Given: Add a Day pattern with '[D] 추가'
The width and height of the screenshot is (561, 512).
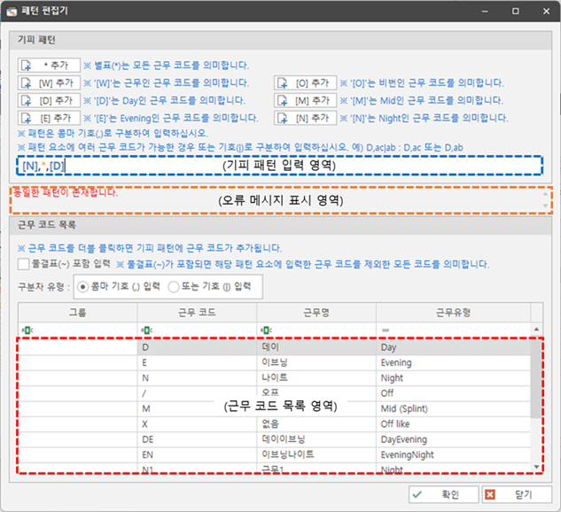Looking at the screenshot, I should pyautogui.click(x=48, y=100).
